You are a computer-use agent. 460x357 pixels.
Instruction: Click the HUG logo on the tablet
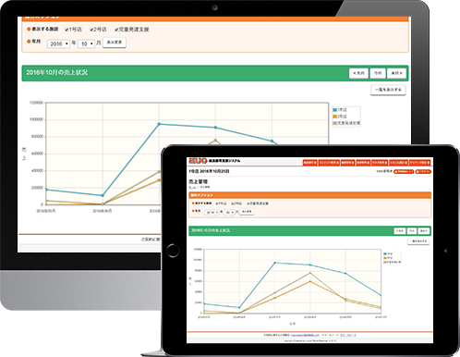(198, 161)
